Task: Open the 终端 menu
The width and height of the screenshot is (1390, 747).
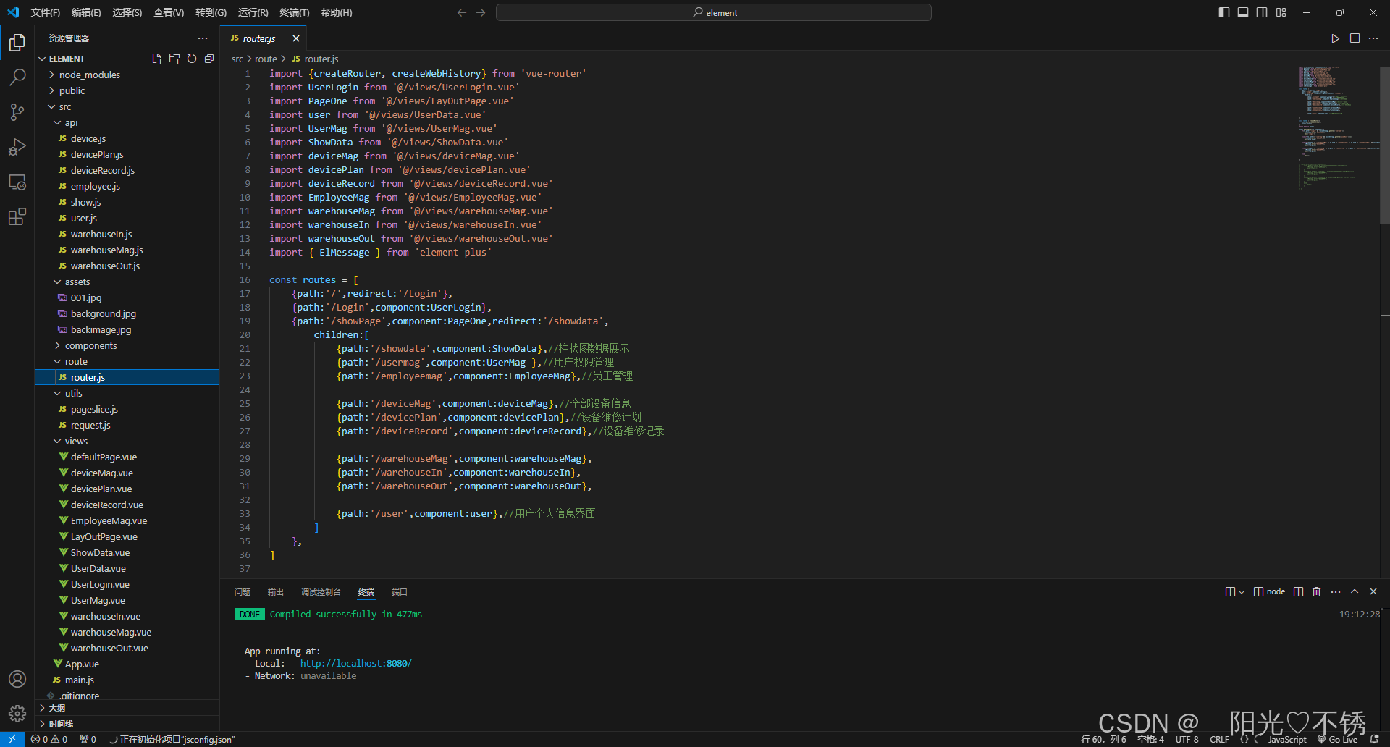Action: point(293,12)
